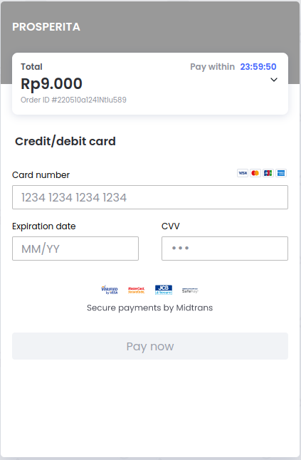Click inside the CVV field
Viewport: 301px width, 460px height.
pyautogui.click(x=225, y=249)
